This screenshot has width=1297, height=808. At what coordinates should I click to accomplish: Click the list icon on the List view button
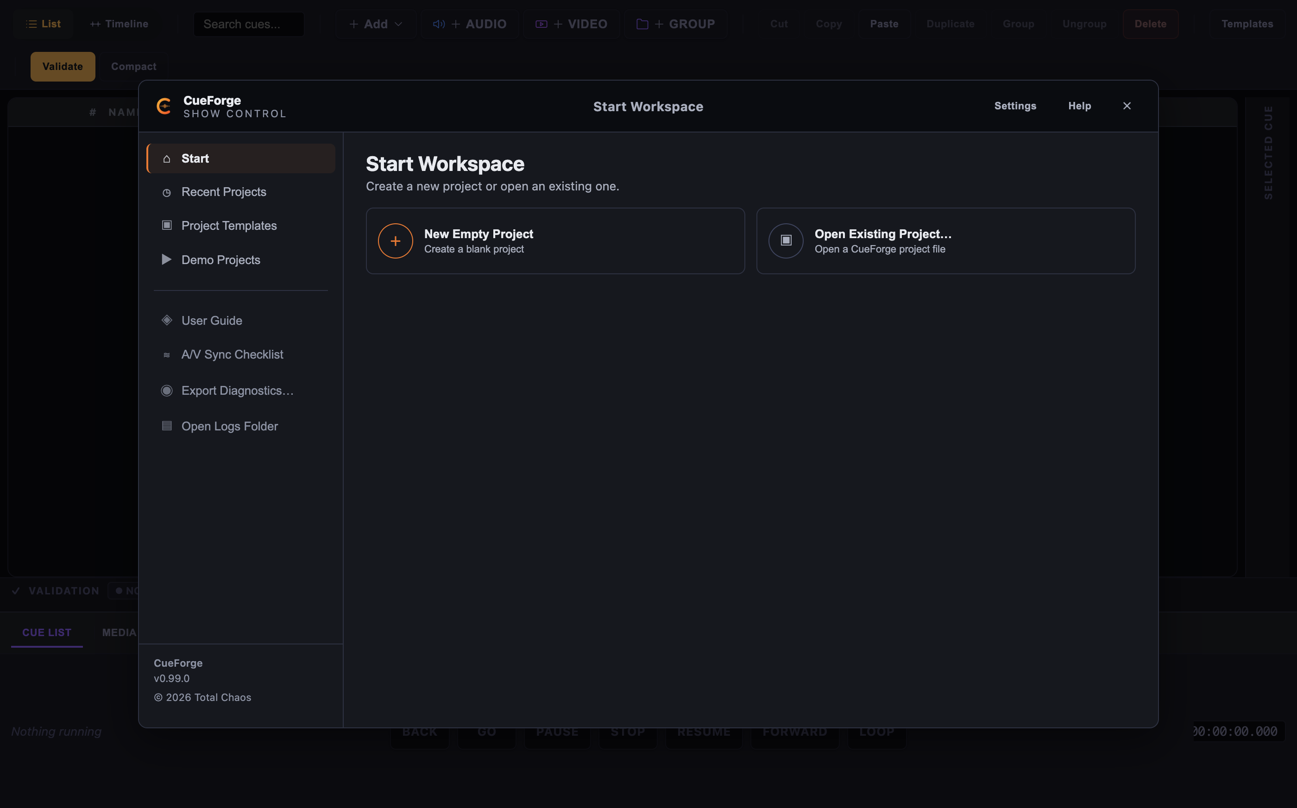pyautogui.click(x=31, y=24)
